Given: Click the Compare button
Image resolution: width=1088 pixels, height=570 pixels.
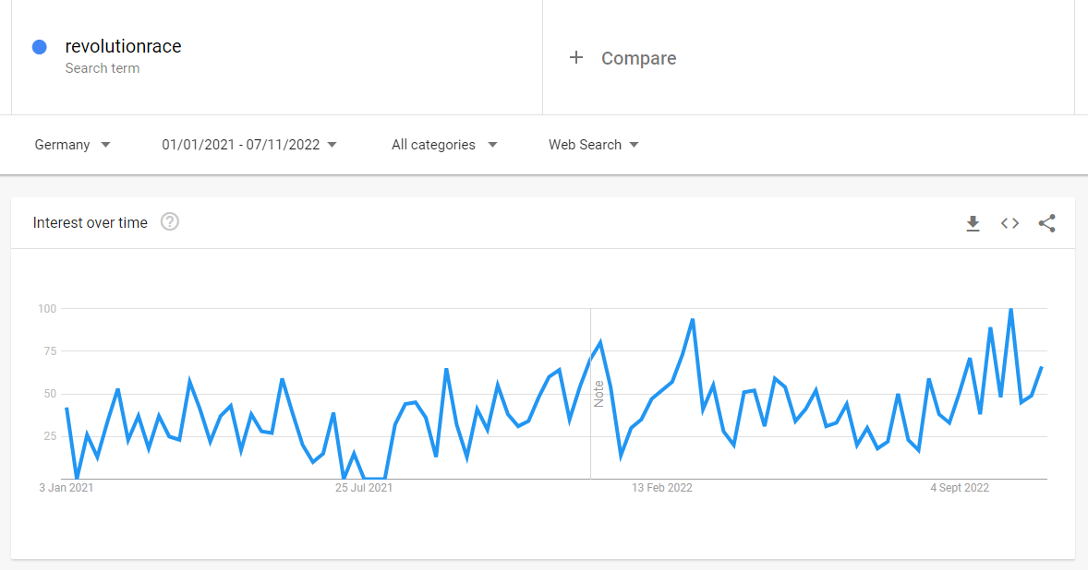Looking at the screenshot, I should click(x=638, y=58).
